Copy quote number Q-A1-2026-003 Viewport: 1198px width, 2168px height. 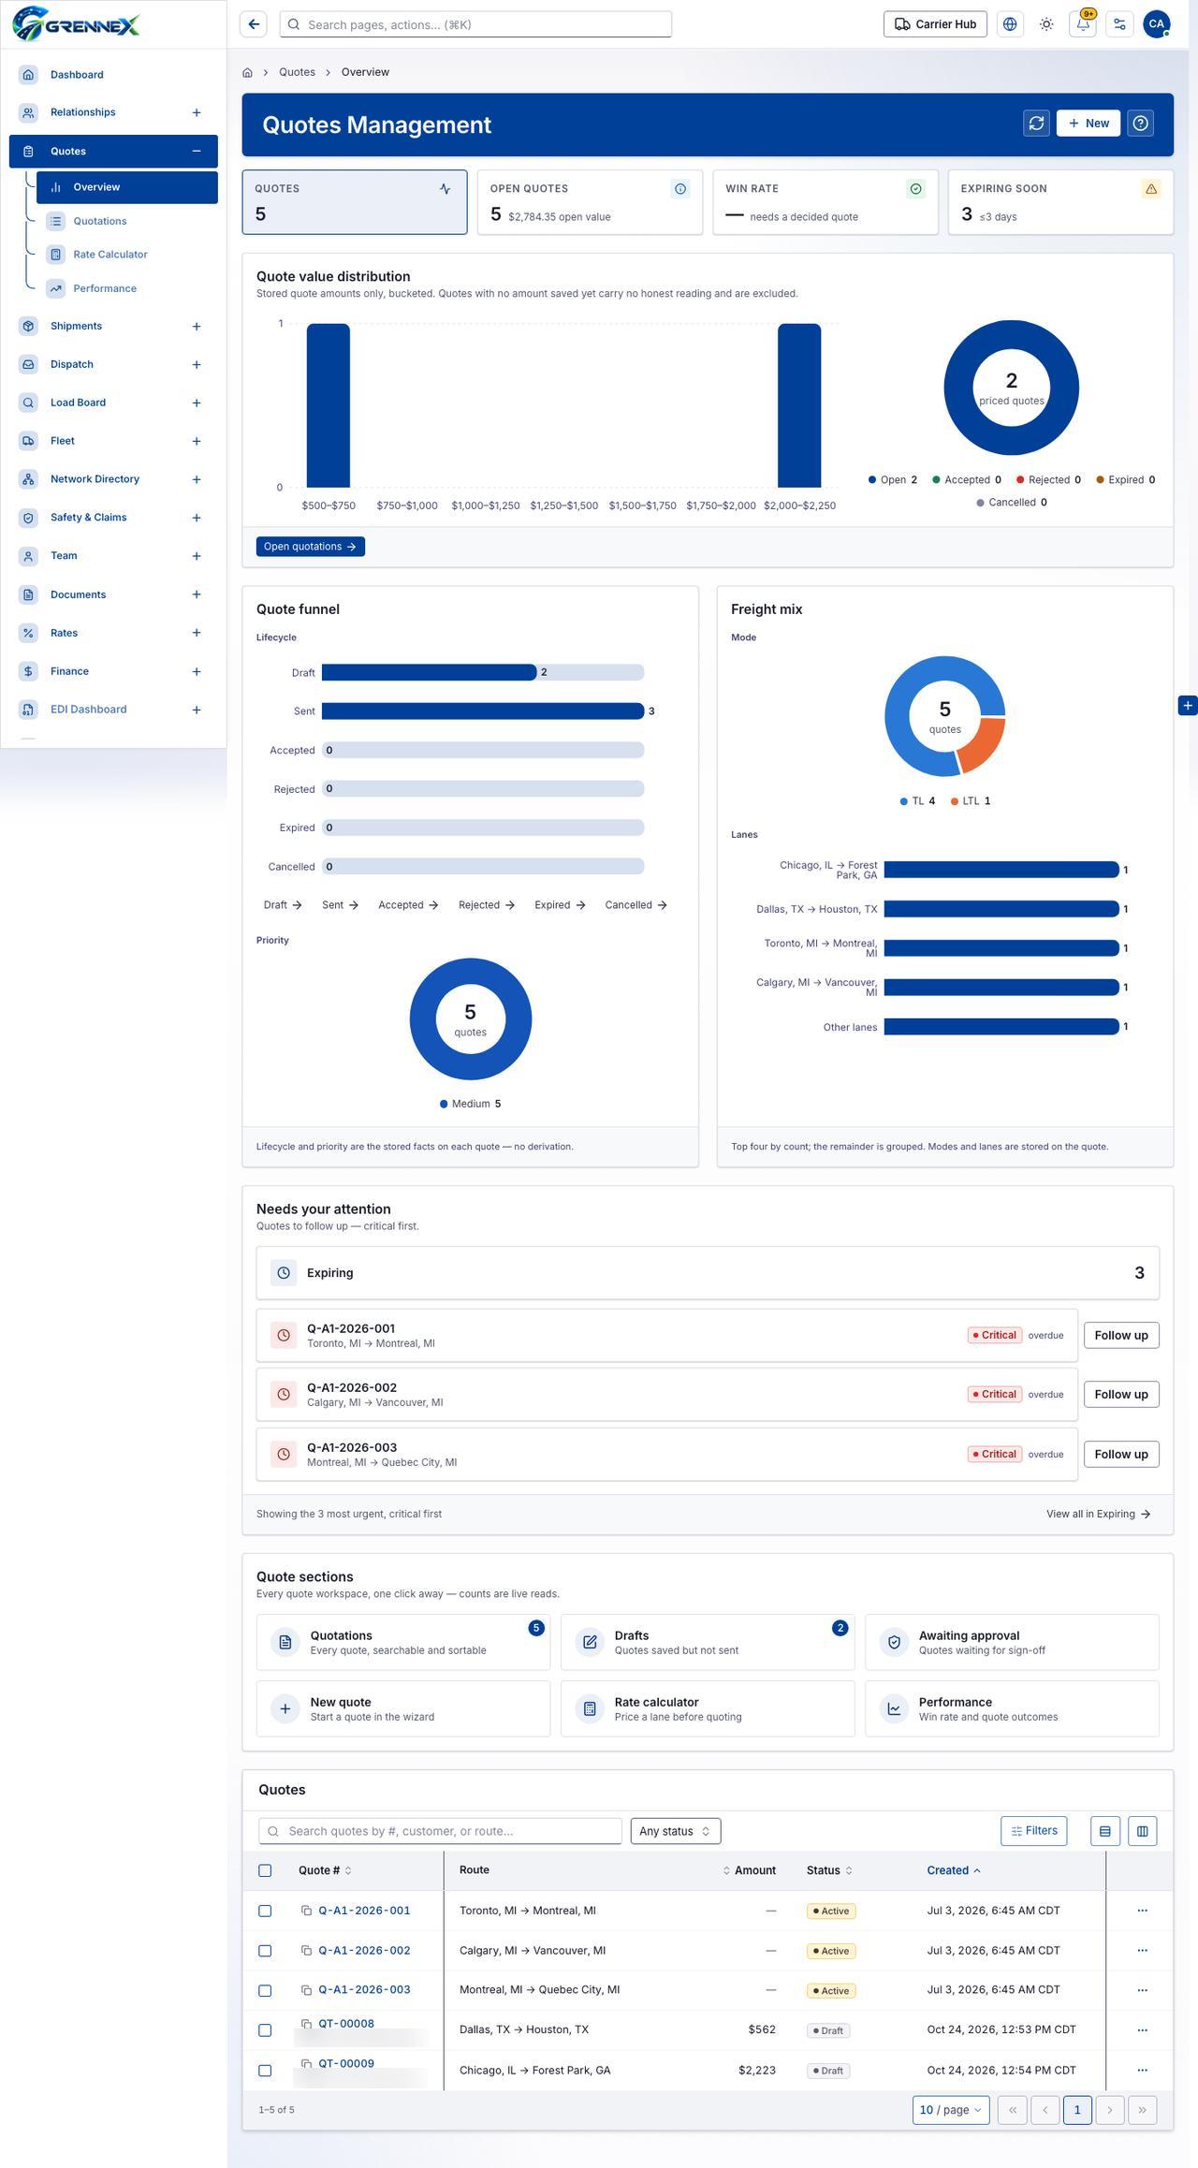point(306,1989)
